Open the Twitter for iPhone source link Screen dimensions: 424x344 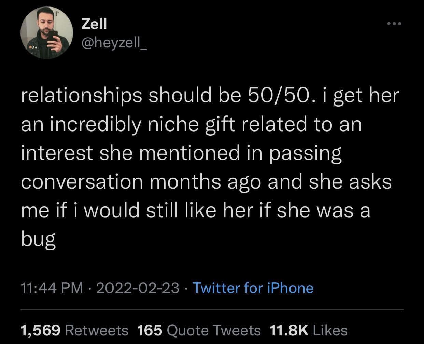(x=253, y=288)
